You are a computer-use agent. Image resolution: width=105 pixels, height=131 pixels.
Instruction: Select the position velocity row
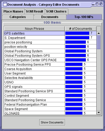(x=50, y=47)
